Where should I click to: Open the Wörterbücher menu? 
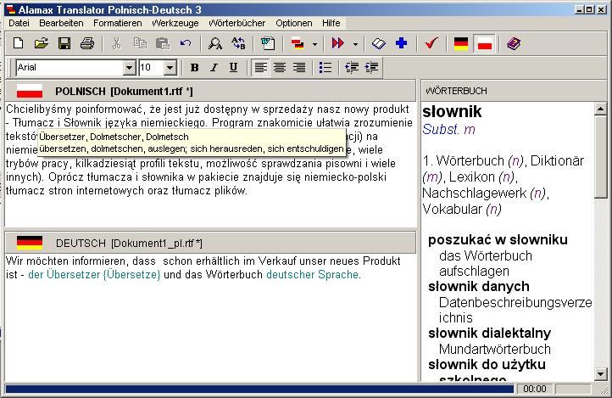tap(236, 23)
